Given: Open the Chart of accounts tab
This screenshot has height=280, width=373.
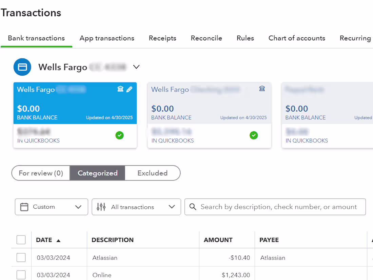Looking at the screenshot, I should click(297, 38).
